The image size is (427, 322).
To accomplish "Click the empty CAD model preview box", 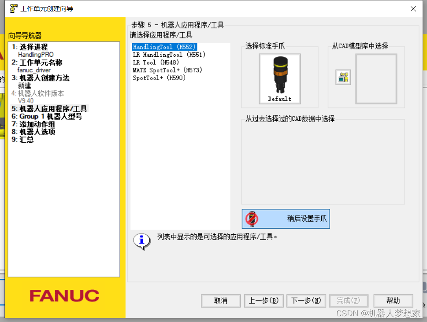I will 376,79.
